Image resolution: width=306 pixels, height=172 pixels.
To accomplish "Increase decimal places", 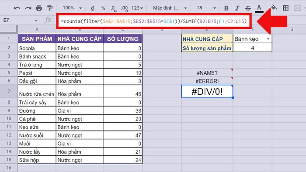I will [x=124, y=8].
